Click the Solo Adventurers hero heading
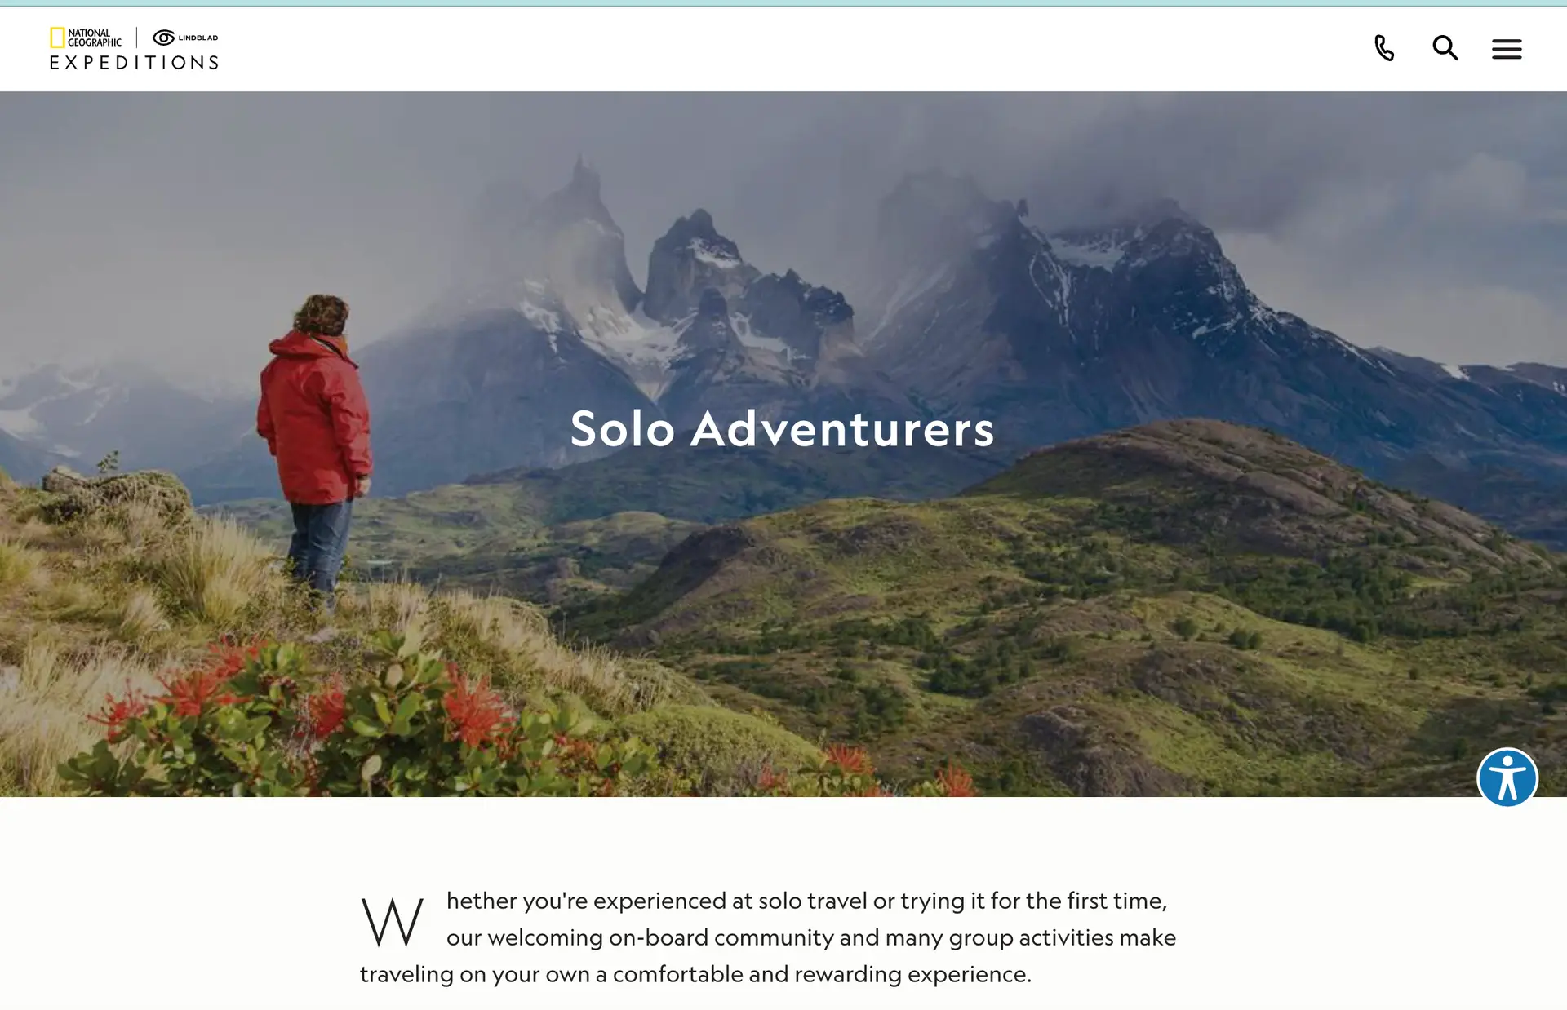 coord(782,427)
